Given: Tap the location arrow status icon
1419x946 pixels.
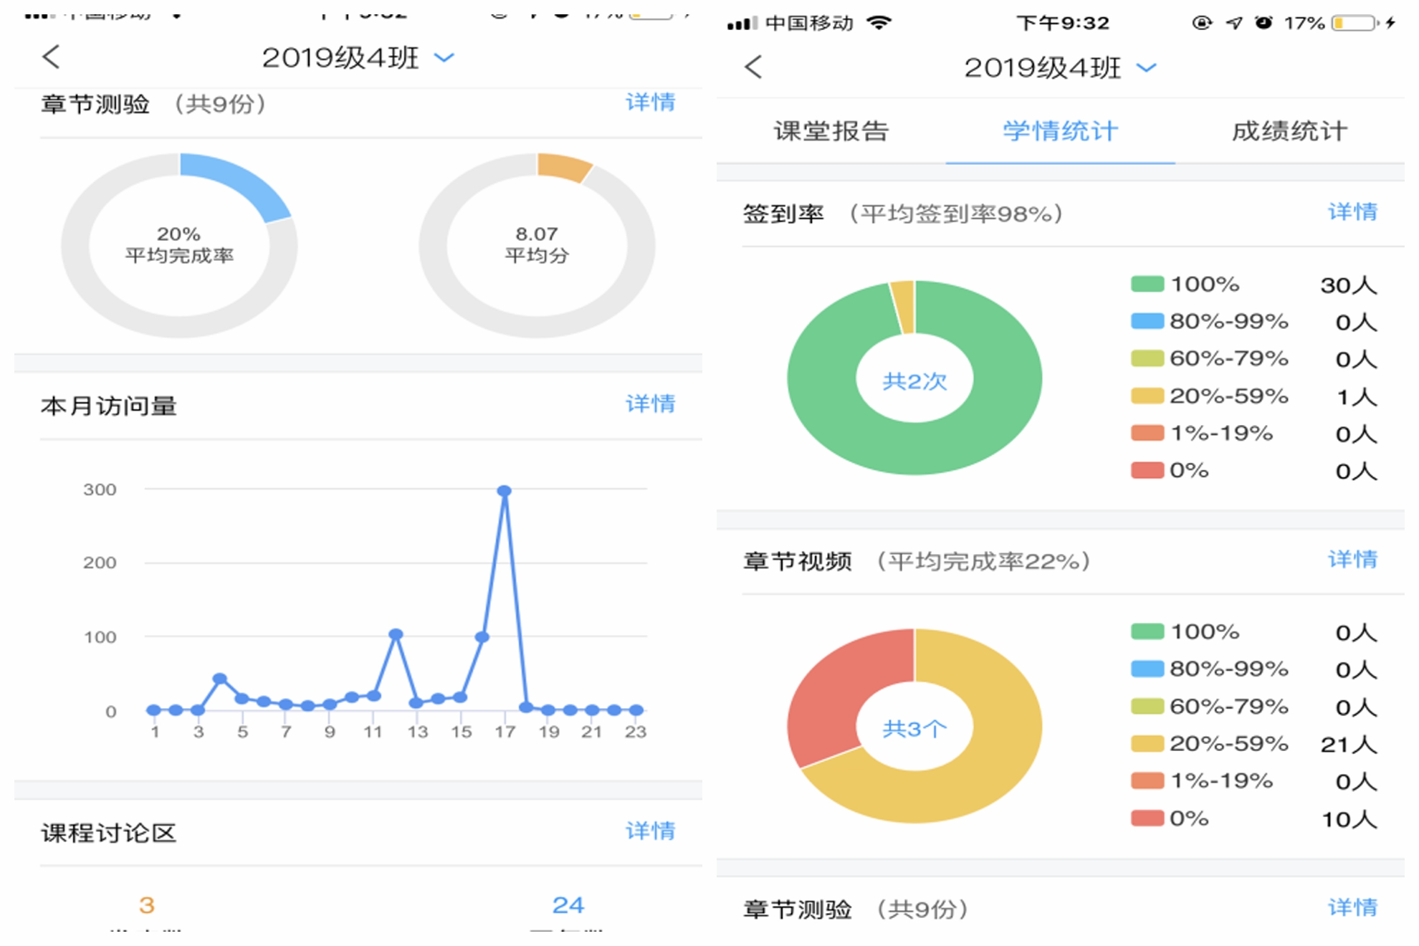Looking at the screenshot, I should click(x=1233, y=23).
